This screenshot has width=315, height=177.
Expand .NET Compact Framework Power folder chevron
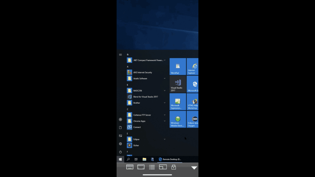[164, 60]
